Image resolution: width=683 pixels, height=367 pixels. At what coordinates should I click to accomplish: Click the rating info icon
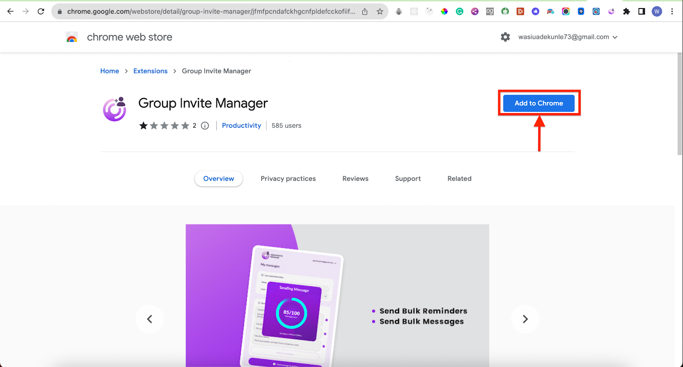pos(205,125)
